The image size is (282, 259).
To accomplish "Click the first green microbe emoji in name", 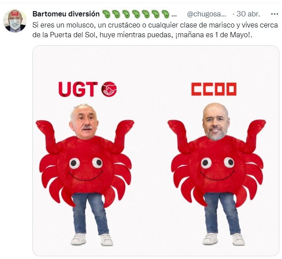I will 106,14.
